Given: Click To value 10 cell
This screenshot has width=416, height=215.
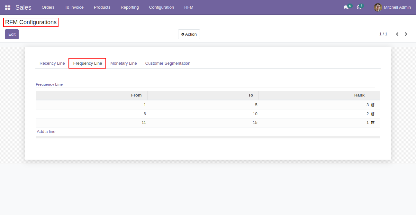Looking at the screenshot, I should (203, 114).
